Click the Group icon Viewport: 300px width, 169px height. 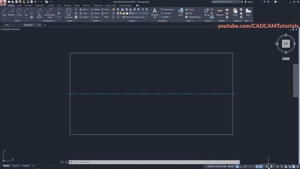[206, 12]
